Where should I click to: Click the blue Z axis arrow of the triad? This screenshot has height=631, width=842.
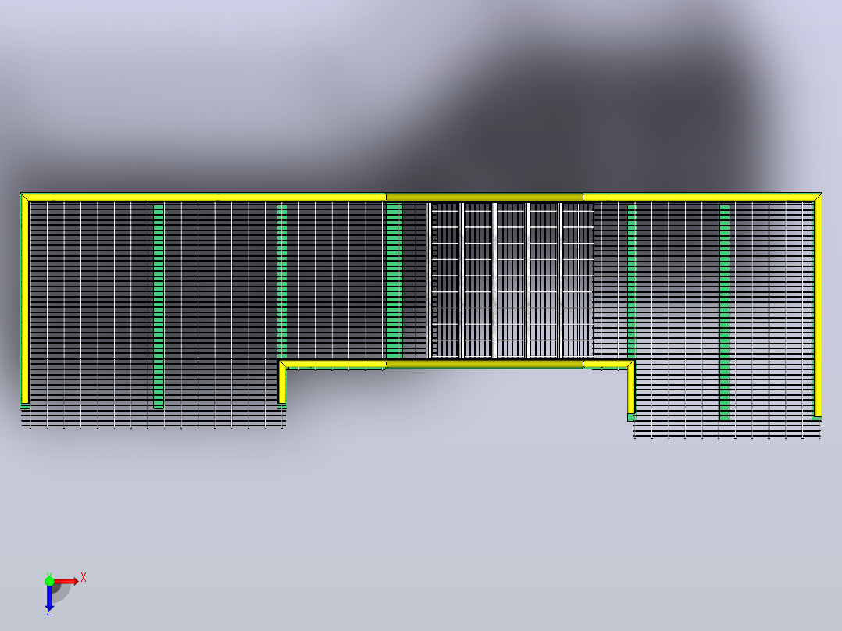[49, 598]
